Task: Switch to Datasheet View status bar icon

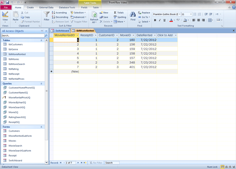Action: pos(222,167)
